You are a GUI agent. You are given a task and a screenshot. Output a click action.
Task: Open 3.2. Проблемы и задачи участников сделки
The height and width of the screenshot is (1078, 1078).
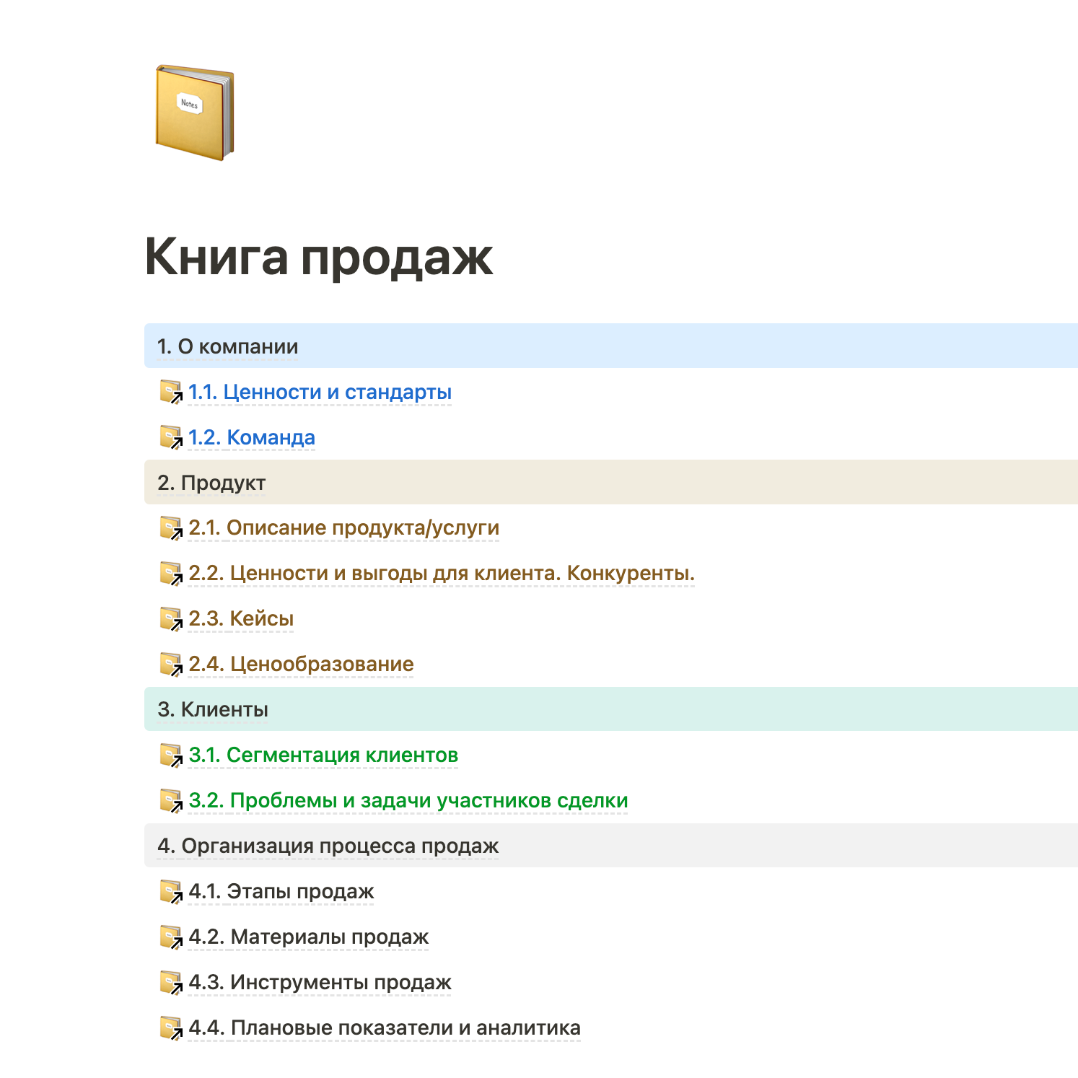(408, 800)
